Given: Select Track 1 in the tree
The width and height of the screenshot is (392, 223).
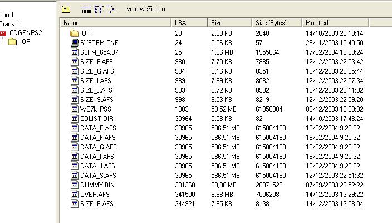Looking at the screenshot, I should click(9, 24).
